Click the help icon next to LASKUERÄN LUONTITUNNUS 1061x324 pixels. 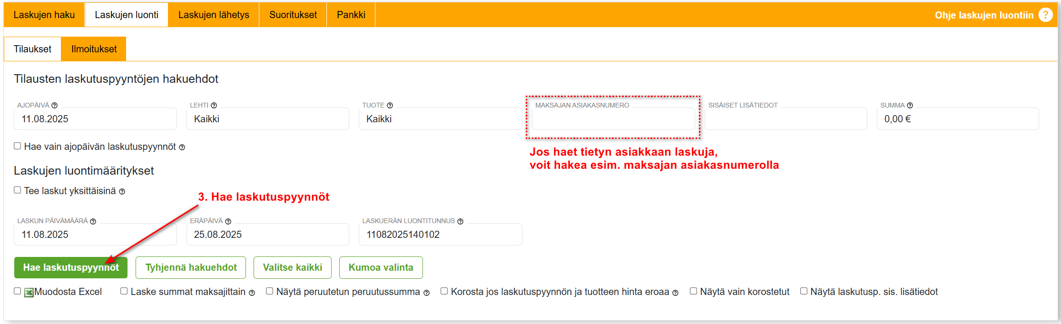click(460, 221)
